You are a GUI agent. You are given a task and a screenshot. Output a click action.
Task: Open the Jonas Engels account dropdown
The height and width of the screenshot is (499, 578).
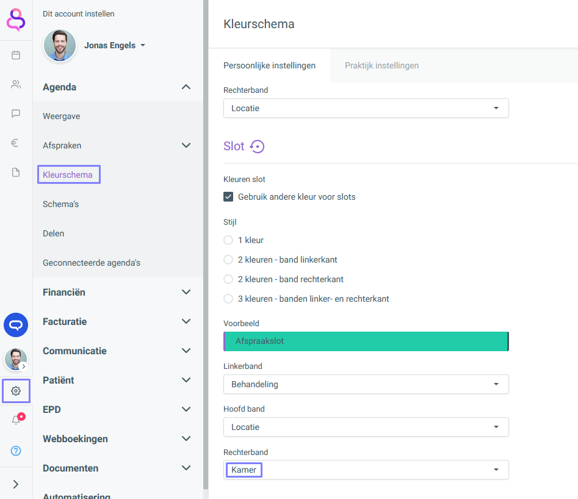115,45
